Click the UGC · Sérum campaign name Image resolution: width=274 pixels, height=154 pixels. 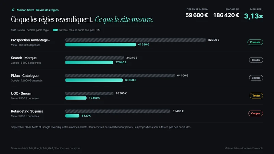[x=21, y=93]
